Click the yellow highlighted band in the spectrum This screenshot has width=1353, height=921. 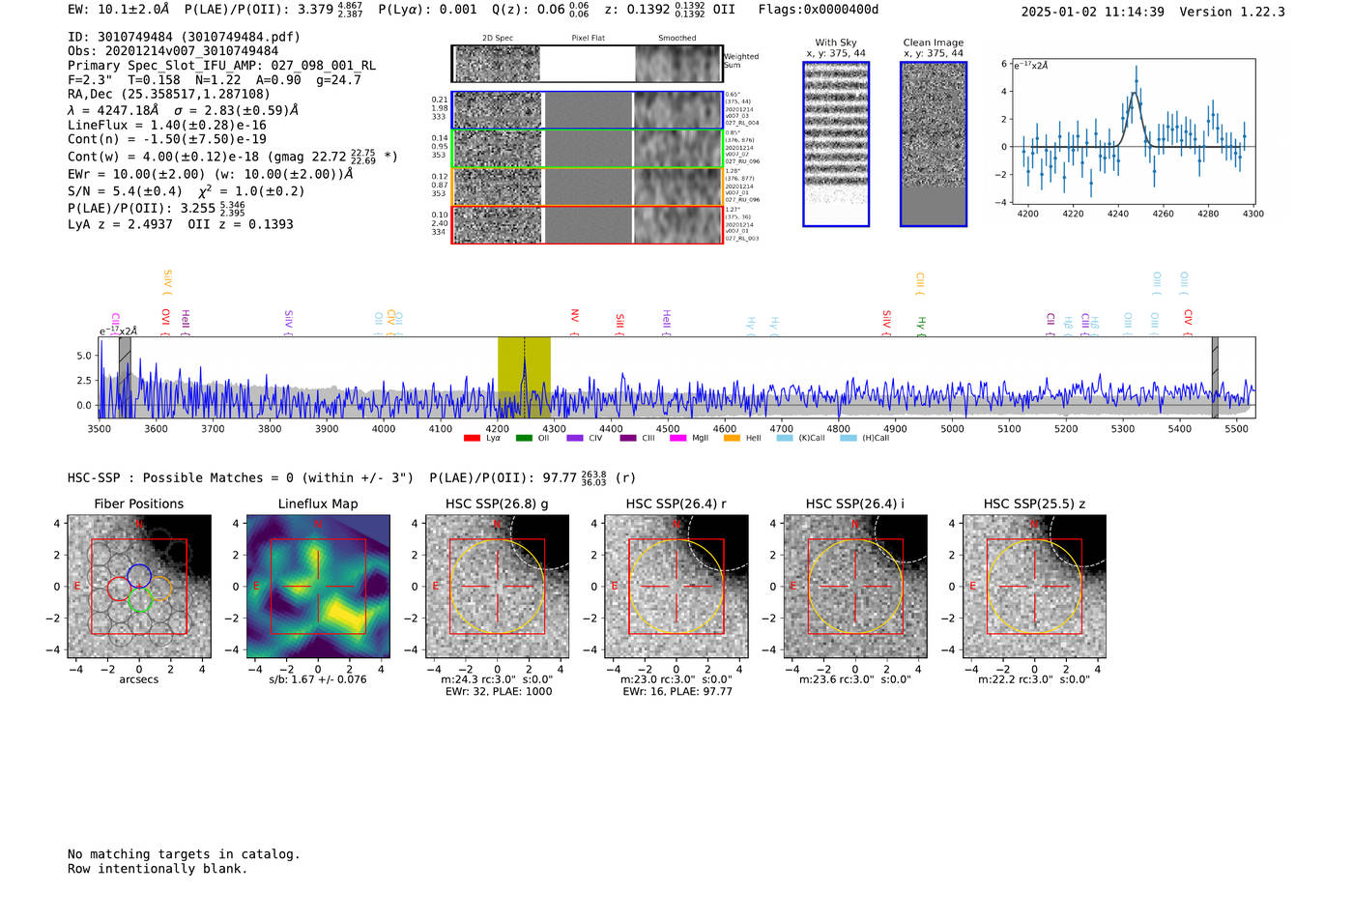(524, 377)
